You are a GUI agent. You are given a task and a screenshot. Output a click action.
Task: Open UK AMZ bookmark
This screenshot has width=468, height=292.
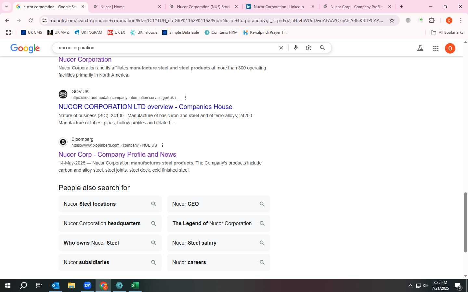(x=58, y=32)
